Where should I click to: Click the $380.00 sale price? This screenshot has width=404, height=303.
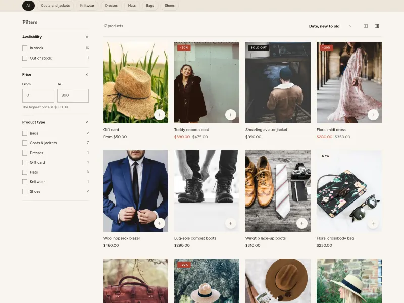(x=182, y=137)
